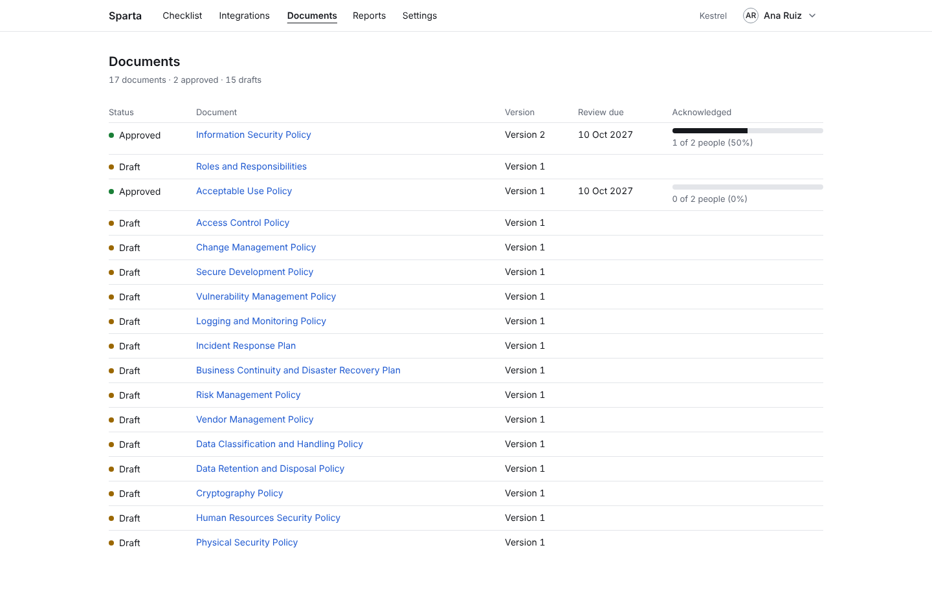The image size is (932, 596).
Task: Open Data Classification and Handling Policy
Action: coord(280,444)
